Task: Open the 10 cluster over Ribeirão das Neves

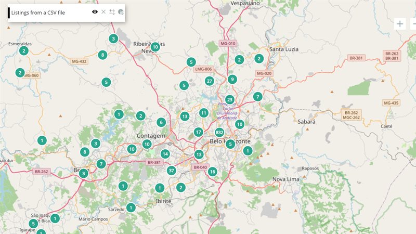Action: click(x=155, y=47)
